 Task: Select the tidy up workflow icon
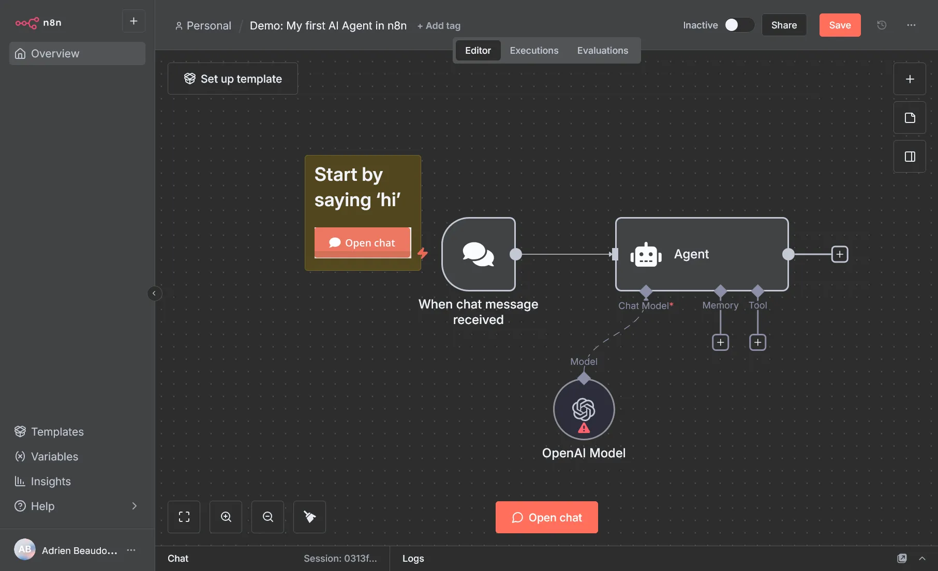coord(309,517)
